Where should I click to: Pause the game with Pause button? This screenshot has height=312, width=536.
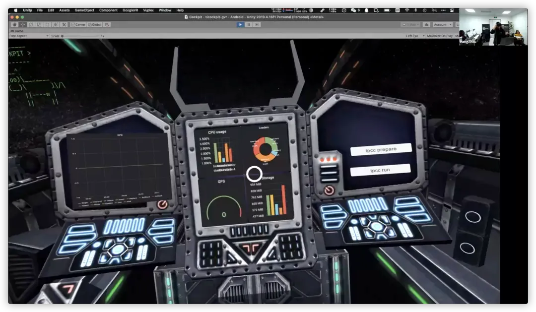[249, 24]
